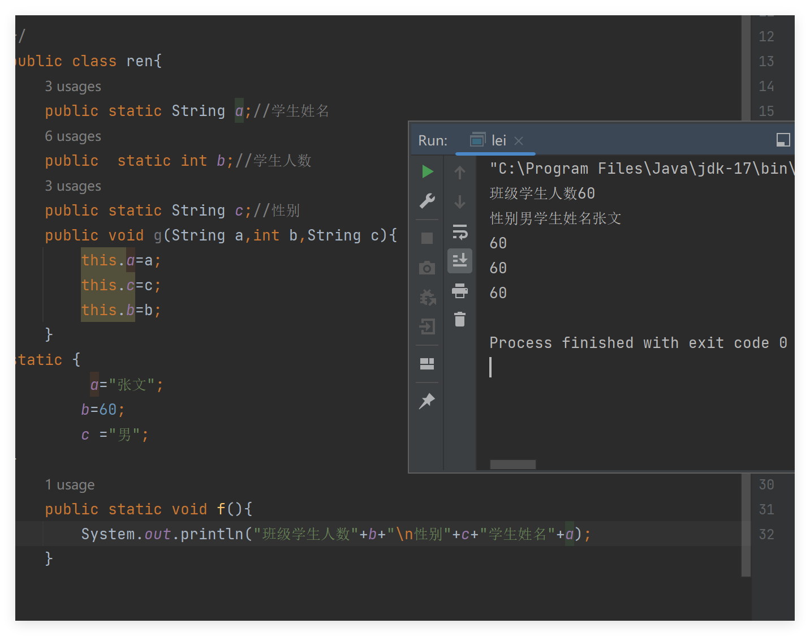The width and height of the screenshot is (810, 636).
Task: Click the string "张文" in static block
Action: tap(132, 385)
